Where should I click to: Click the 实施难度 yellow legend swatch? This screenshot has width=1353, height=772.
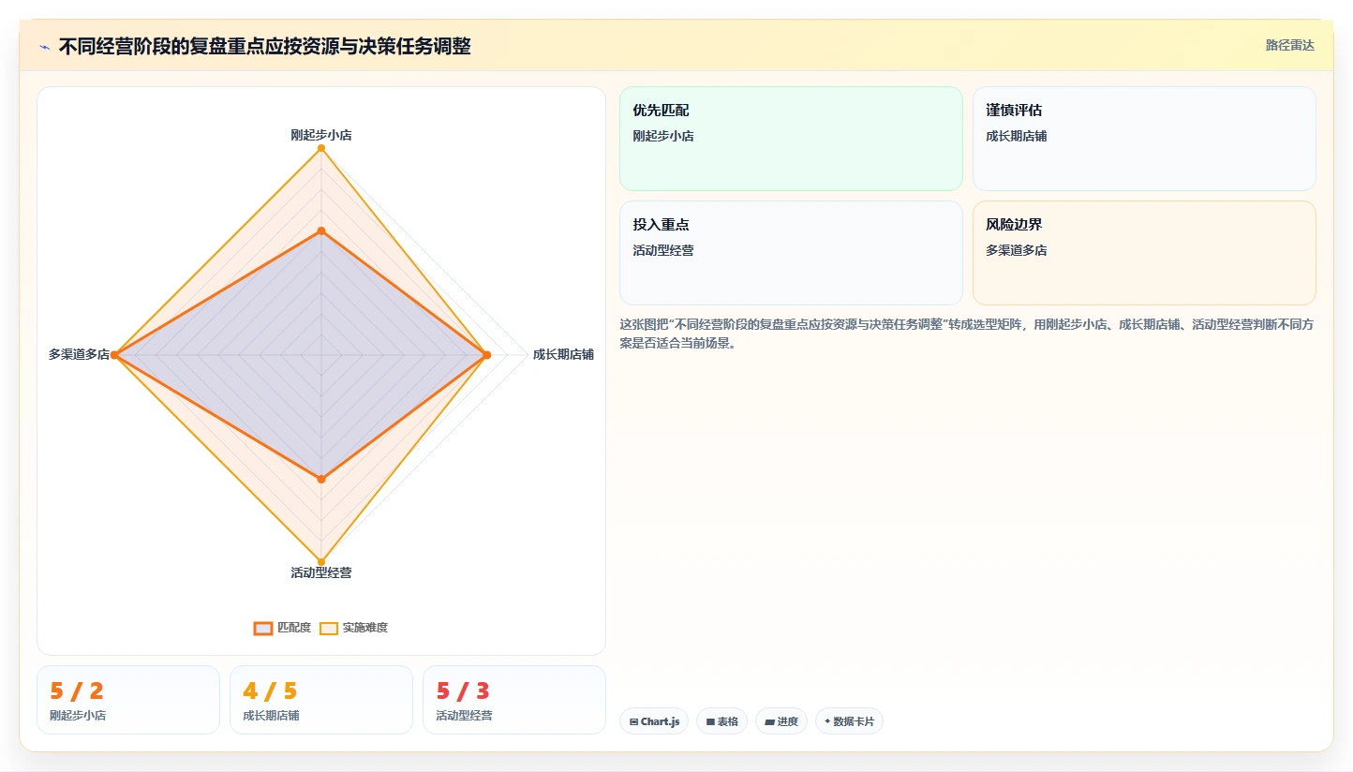point(329,628)
